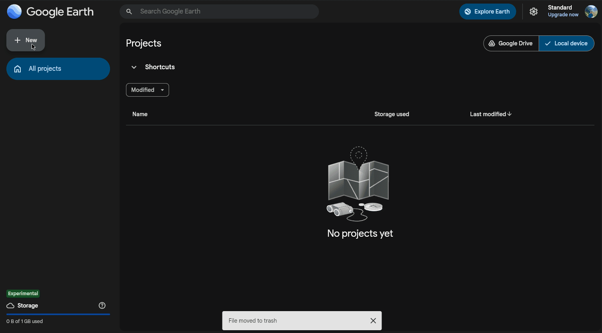Screen dimensions: 602x333
Task: Click the home icon in All projects
Action: [18, 69]
